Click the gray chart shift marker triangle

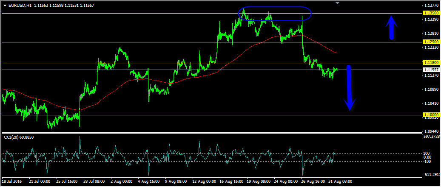[338, 3]
